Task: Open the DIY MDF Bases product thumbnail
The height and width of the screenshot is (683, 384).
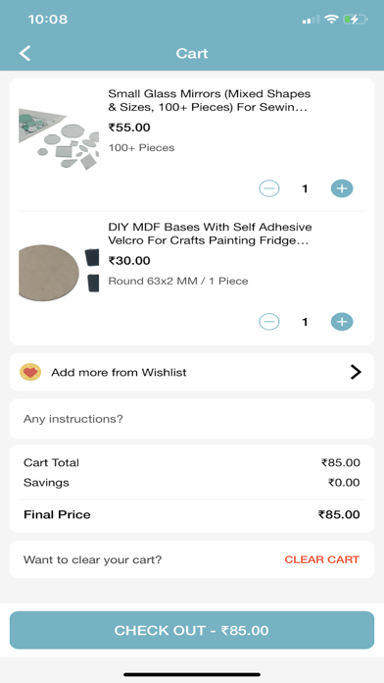Action: [58, 272]
